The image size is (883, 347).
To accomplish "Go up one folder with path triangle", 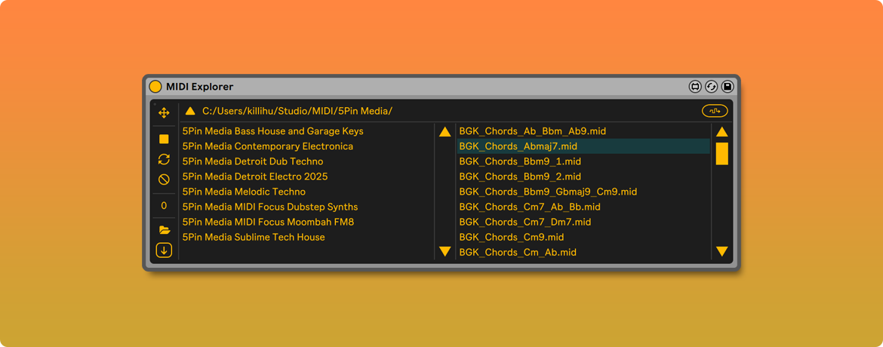I will (x=190, y=111).
